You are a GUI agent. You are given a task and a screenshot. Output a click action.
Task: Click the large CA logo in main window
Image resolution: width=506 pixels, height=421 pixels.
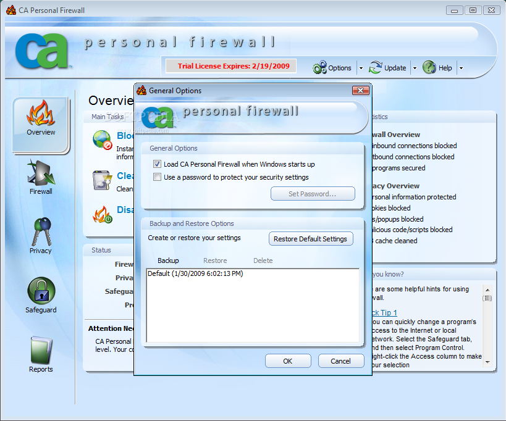coord(42,51)
